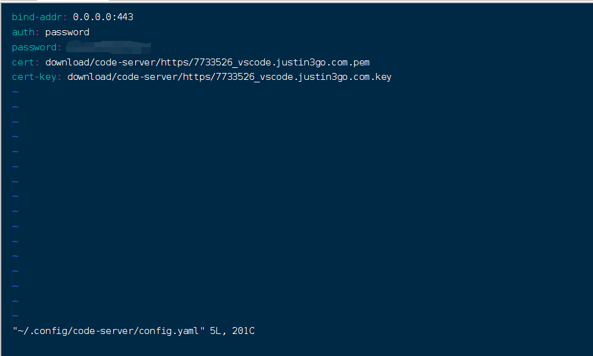
Task: Click the password key on line three
Action: 35,47
